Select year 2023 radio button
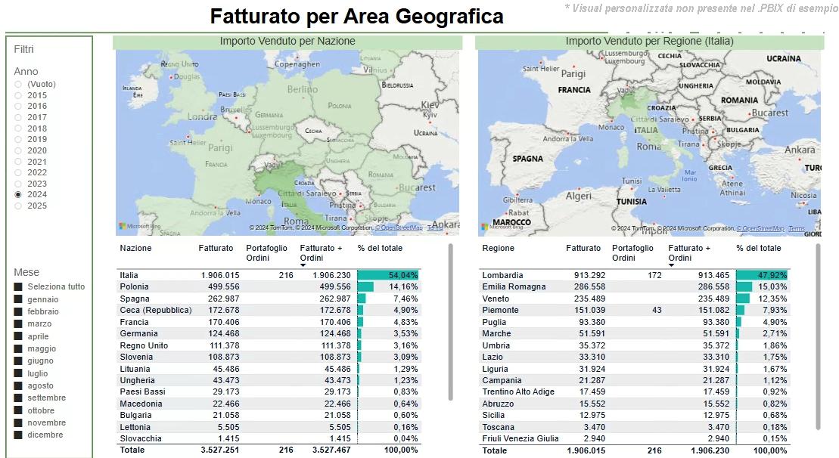Image resolution: width=839 pixels, height=458 pixels. click(x=18, y=184)
